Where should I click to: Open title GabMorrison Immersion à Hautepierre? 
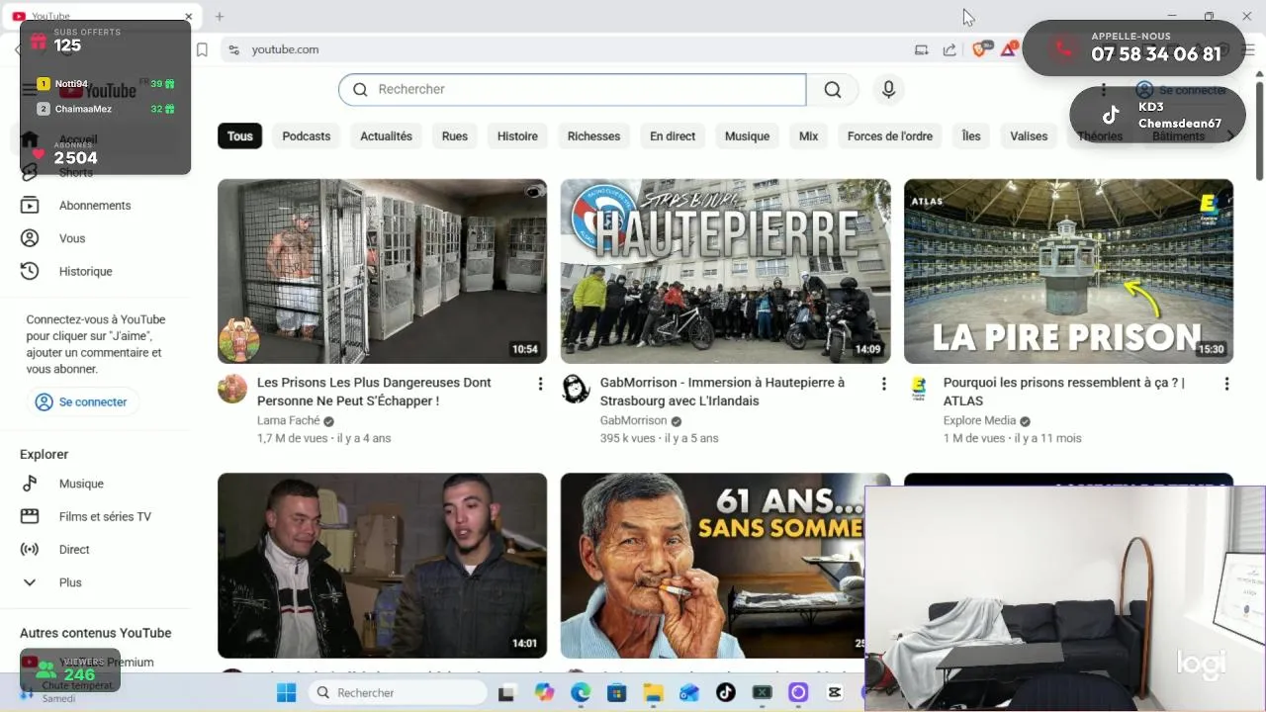[722, 392]
